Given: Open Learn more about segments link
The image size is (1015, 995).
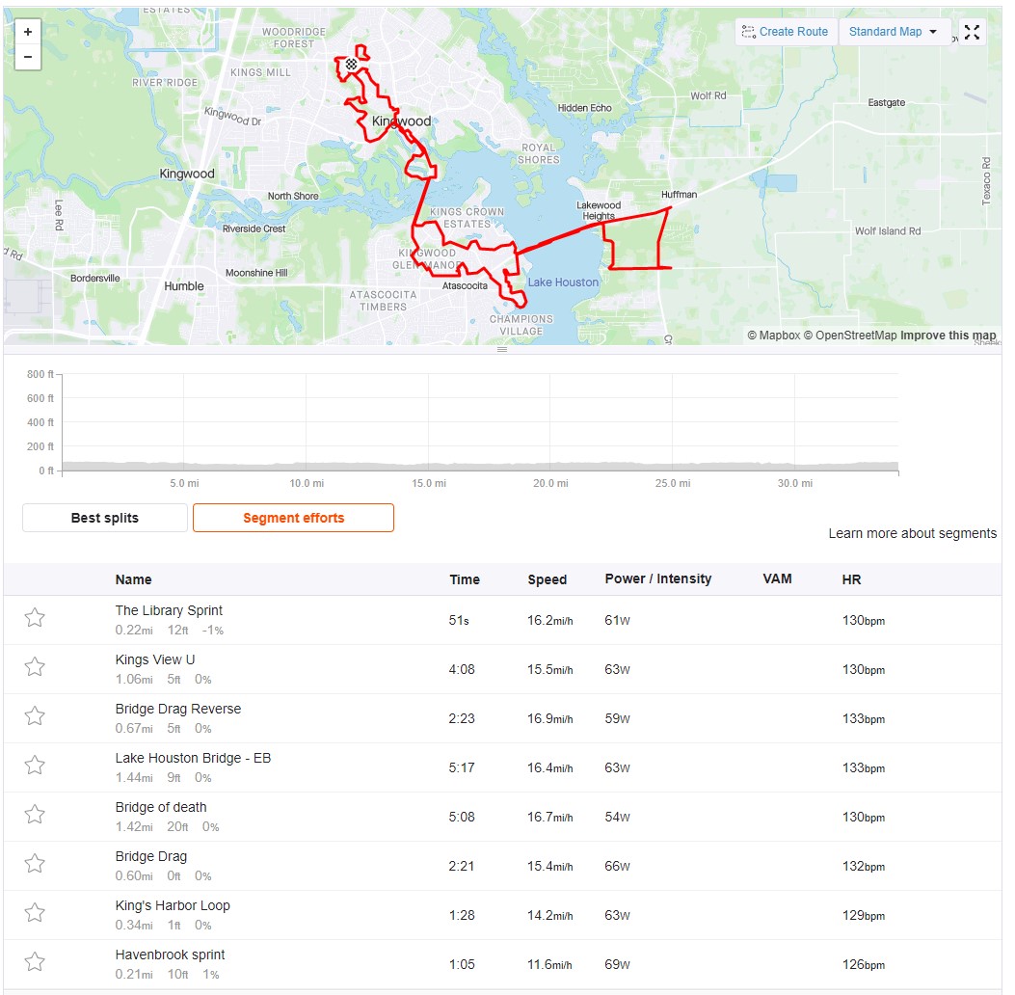Looking at the screenshot, I should click(x=912, y=533).
